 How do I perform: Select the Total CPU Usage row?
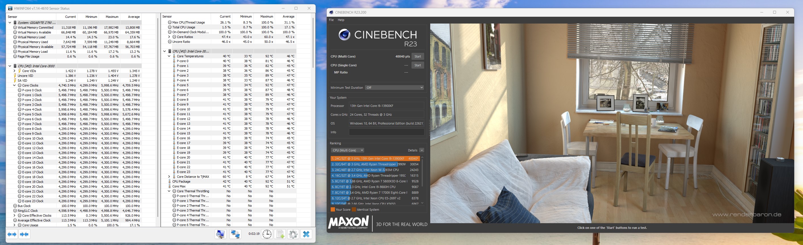[x=229, y=27]
